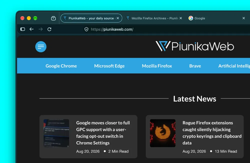Open the Google Chrome category
The image size is (250, 163).
(61, 66)
